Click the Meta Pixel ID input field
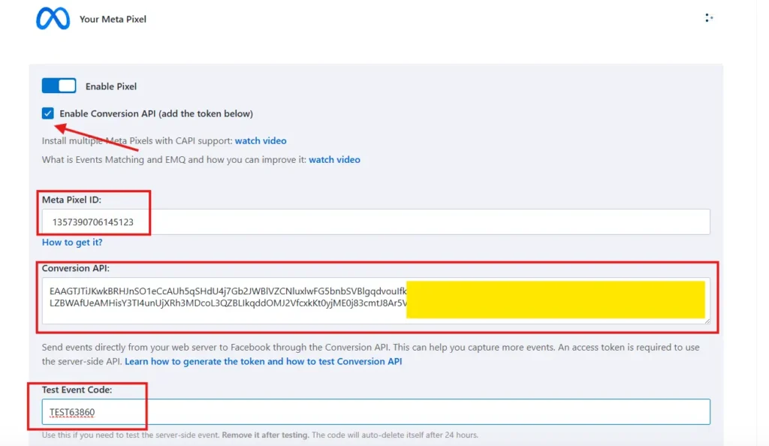 pos(375,221)
